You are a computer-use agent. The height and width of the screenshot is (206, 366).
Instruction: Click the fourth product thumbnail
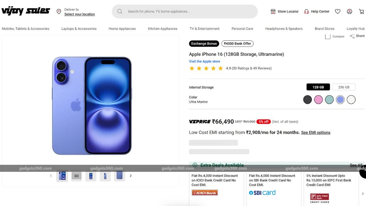click(x=105, y=176)
